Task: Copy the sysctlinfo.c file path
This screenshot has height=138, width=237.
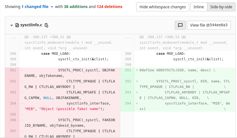Action: (x=46, y=25)
